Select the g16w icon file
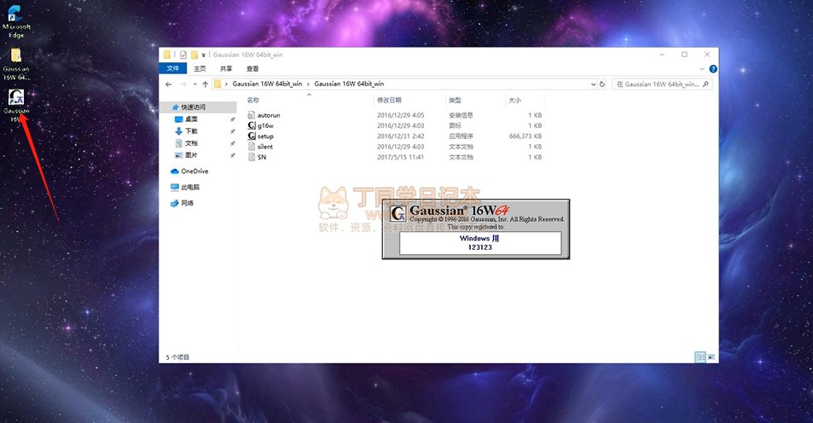 264,125
